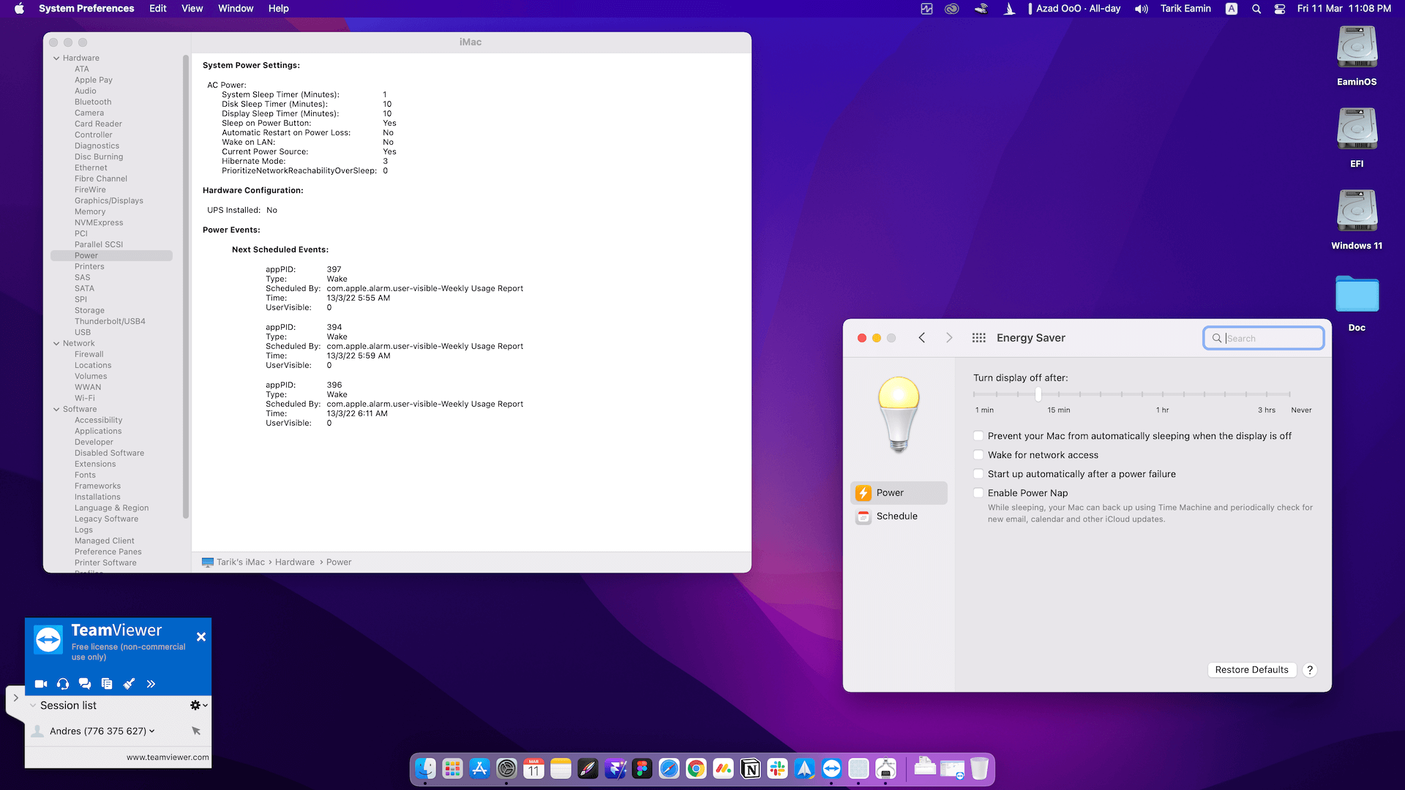Open the Window menu
The image size is (1405, 790).
[236, 9]
